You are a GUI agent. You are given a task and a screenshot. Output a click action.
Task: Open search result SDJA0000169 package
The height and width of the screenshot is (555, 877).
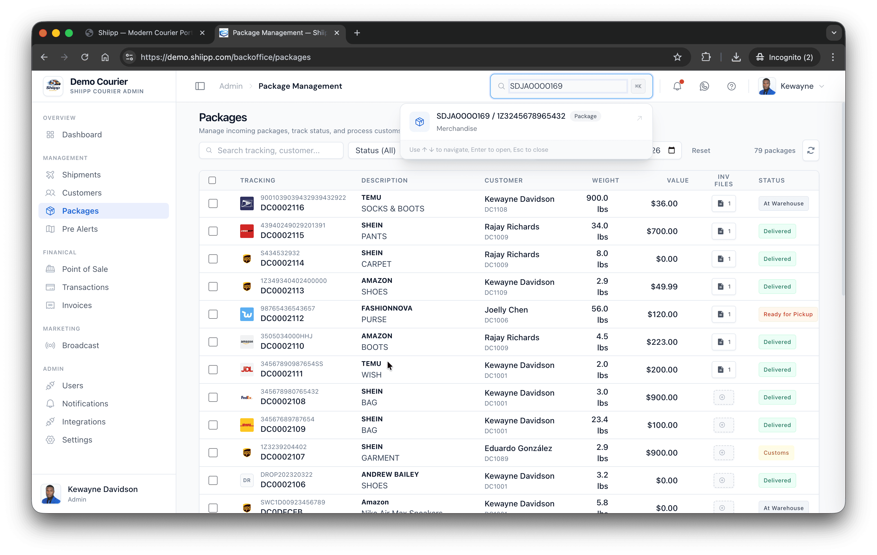pyautogui.click(x=524, y=122)
